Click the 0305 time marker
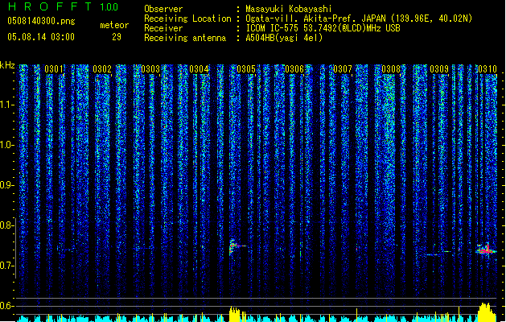This screenshot has height=322, width=506. [246, 69]
